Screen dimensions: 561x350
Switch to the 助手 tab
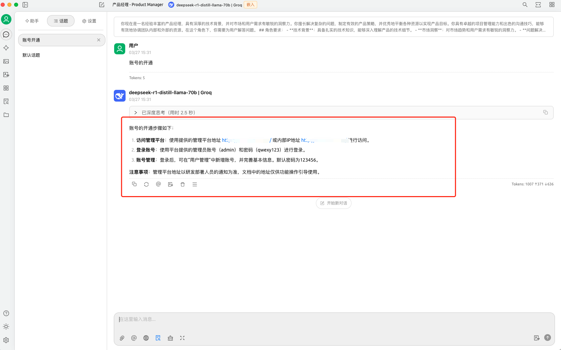pos(32,21)
